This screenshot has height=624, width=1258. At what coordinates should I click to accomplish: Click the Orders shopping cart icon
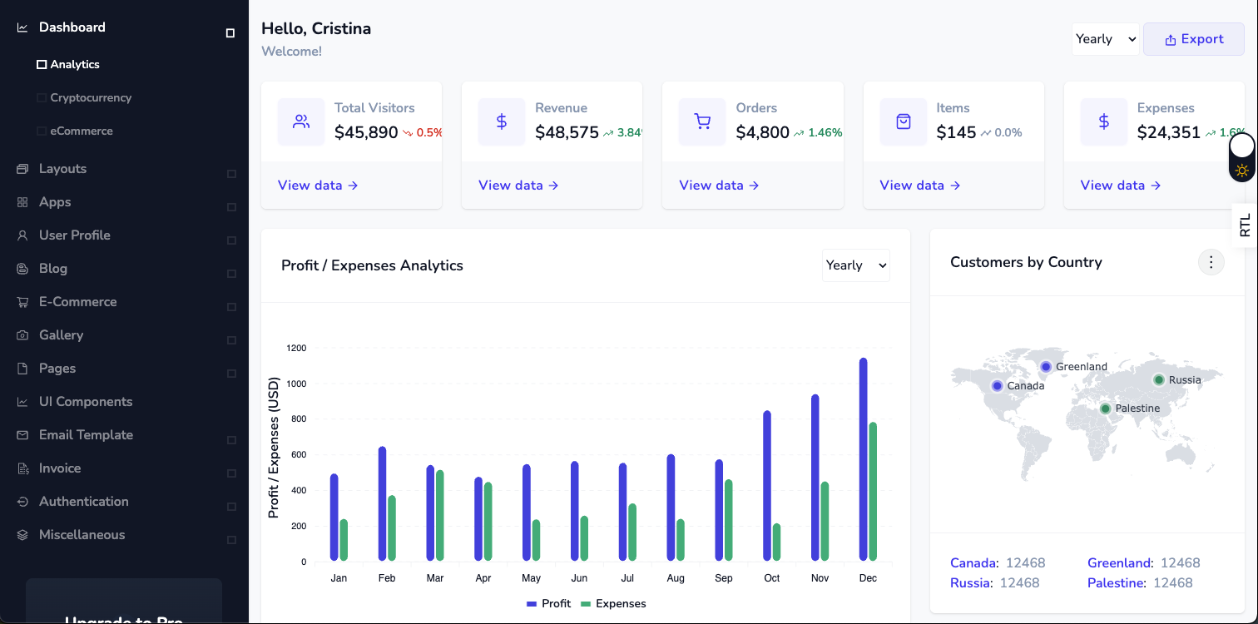(702, 122)
